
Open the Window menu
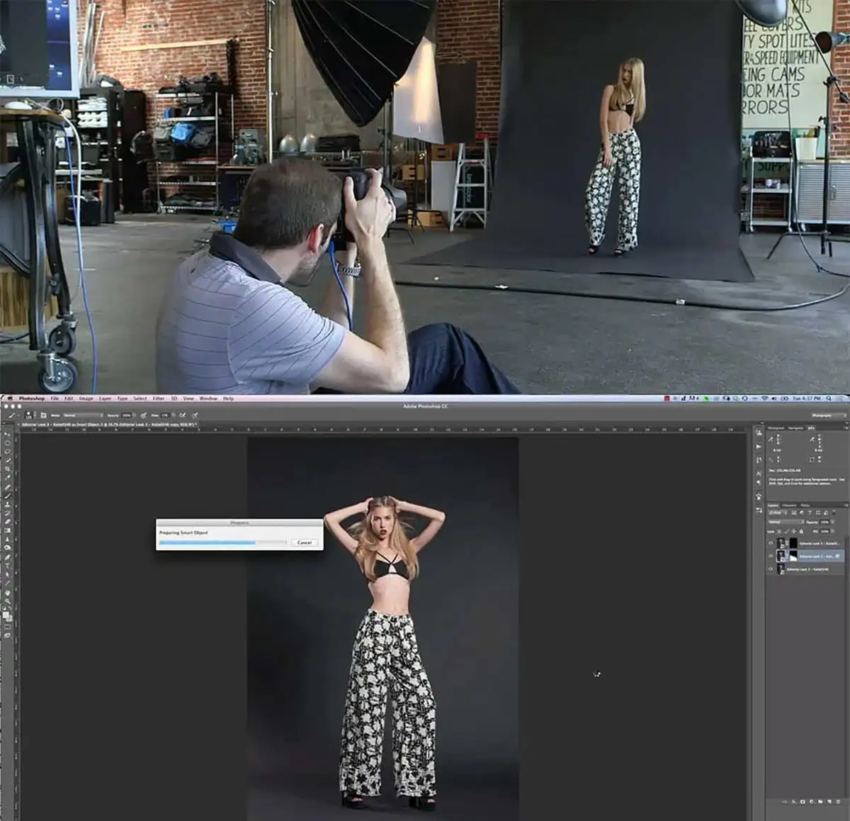208,398
